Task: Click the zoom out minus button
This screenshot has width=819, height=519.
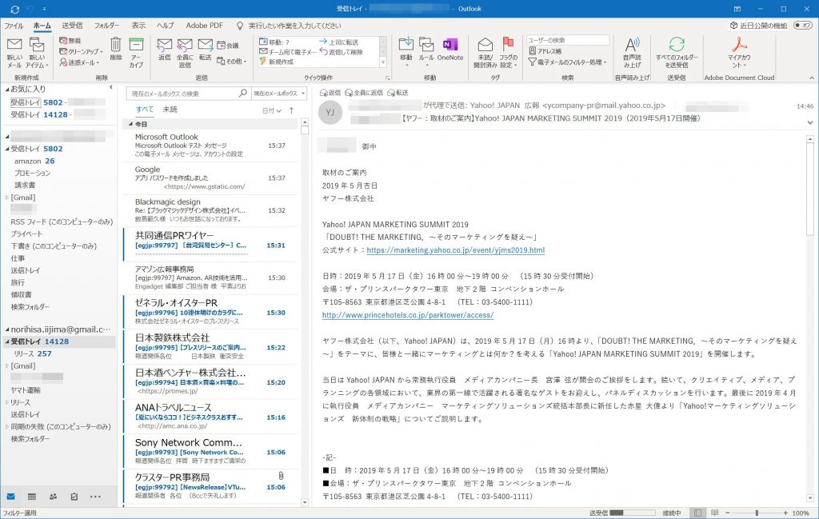Action: (x=728, y=513)
